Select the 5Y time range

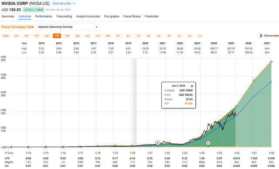(159, 36)
